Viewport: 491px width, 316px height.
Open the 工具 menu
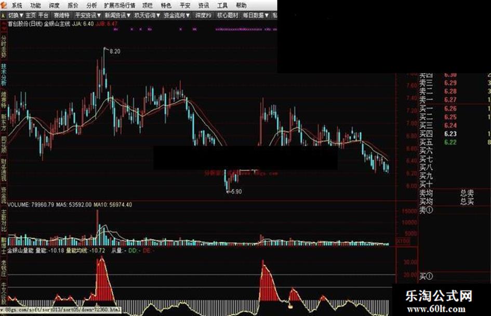222,5
